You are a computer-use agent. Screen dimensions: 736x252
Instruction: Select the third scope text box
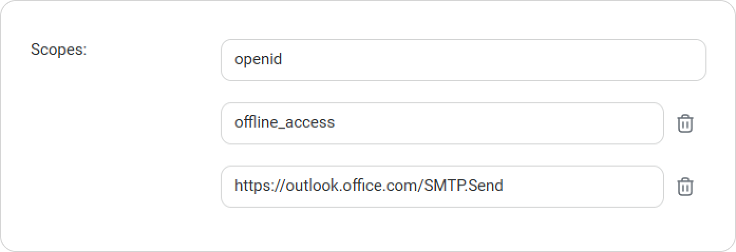click(x=442, y=187)
